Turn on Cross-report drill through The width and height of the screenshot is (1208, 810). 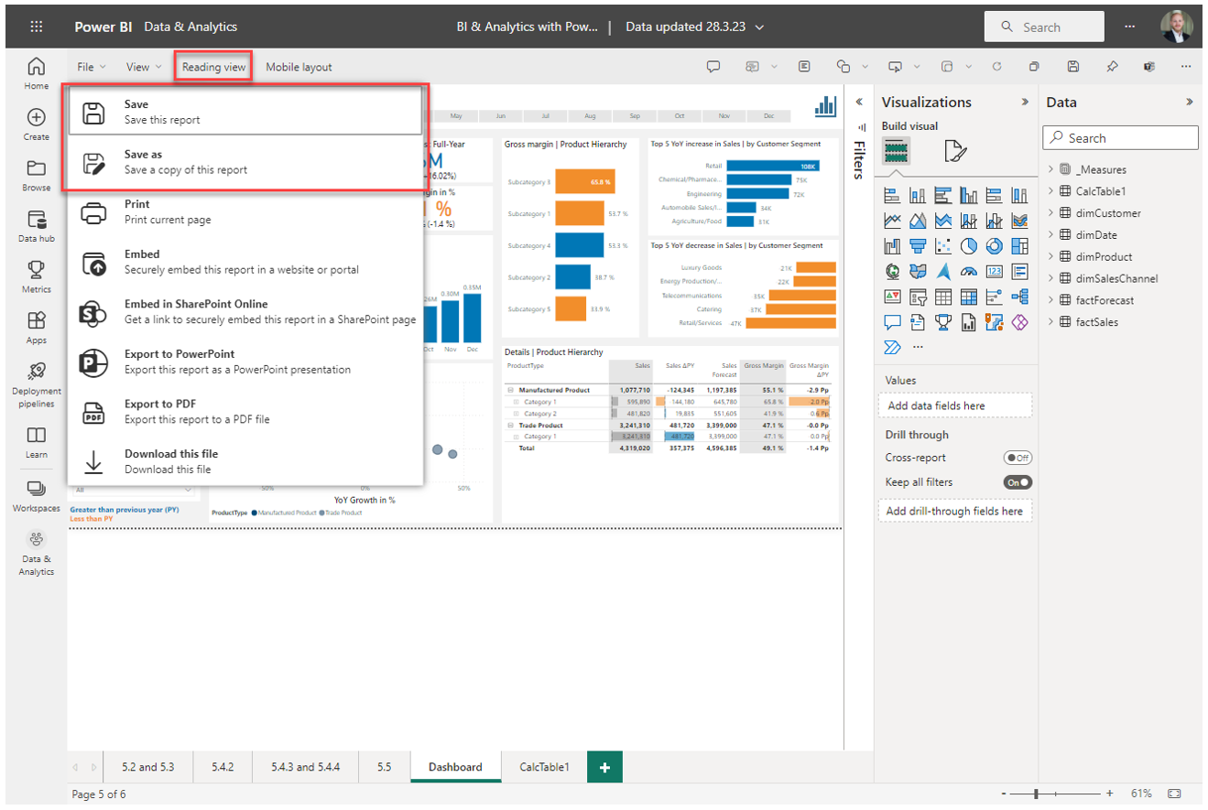click(1018, 458)
